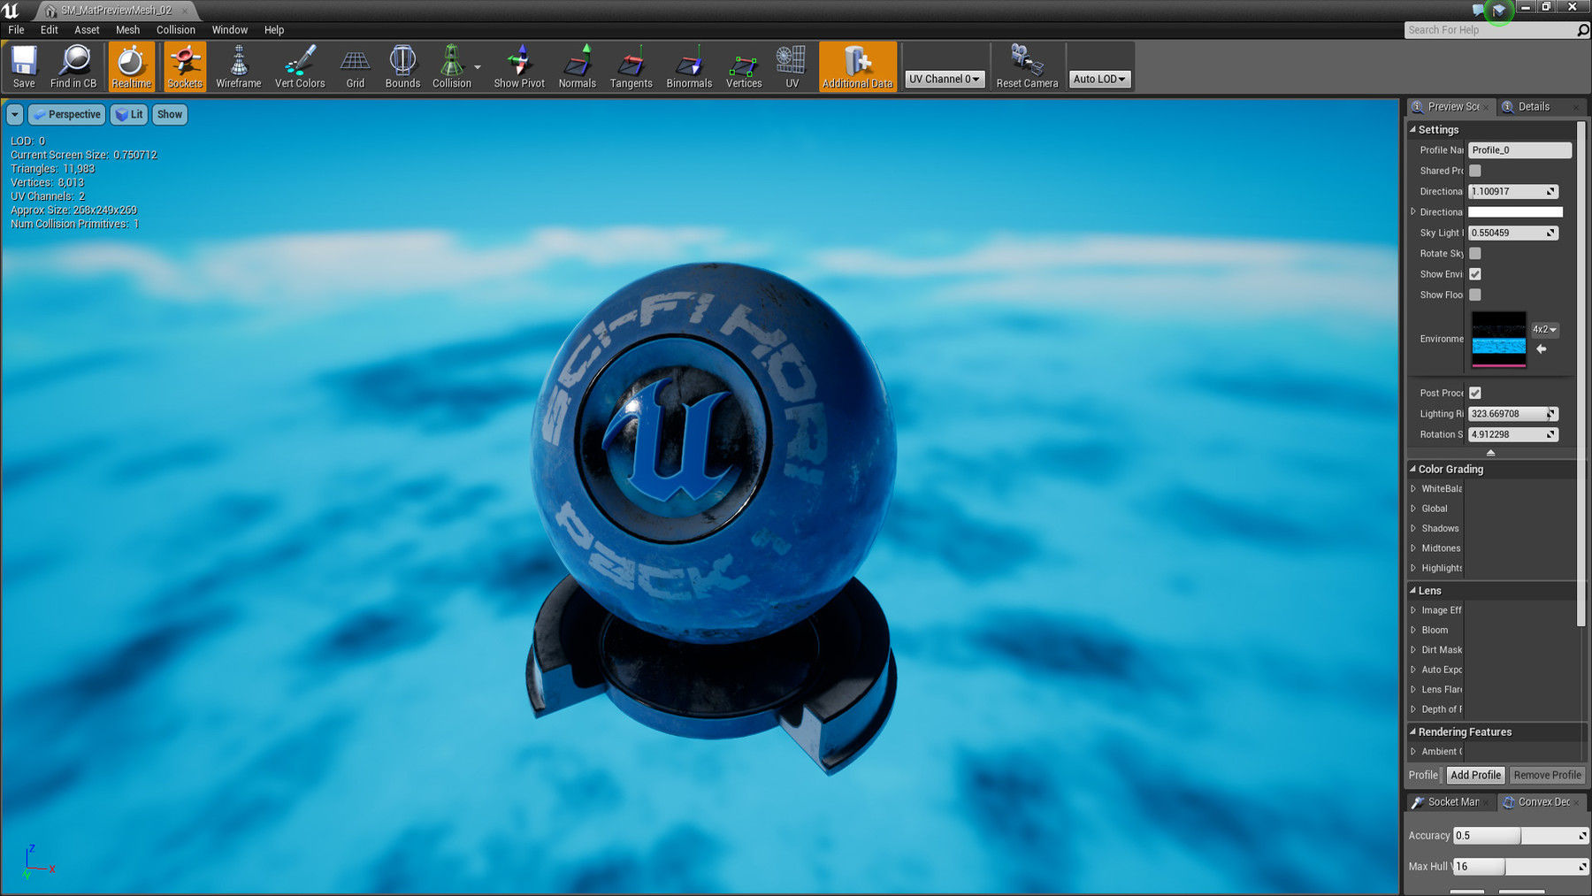1592x896 pixels.
Task: Show Vert Colors on mesh
Action: click(x=300, y=66)
